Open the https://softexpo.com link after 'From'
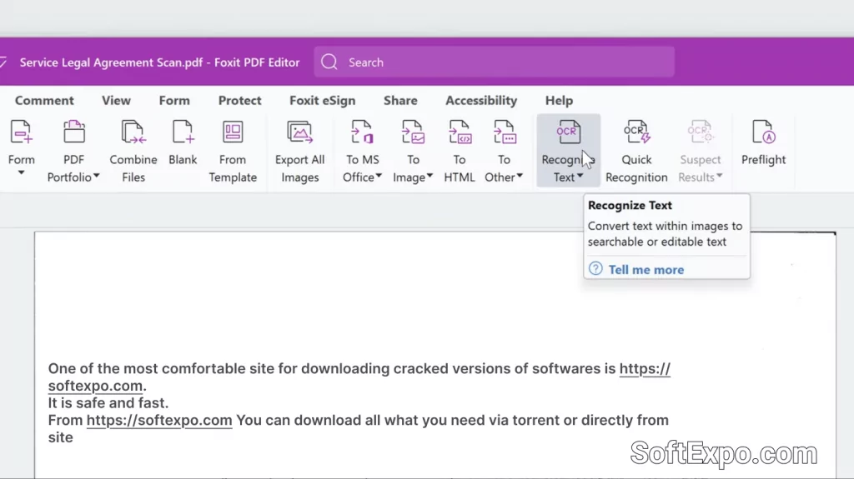 tap(159, 420)
